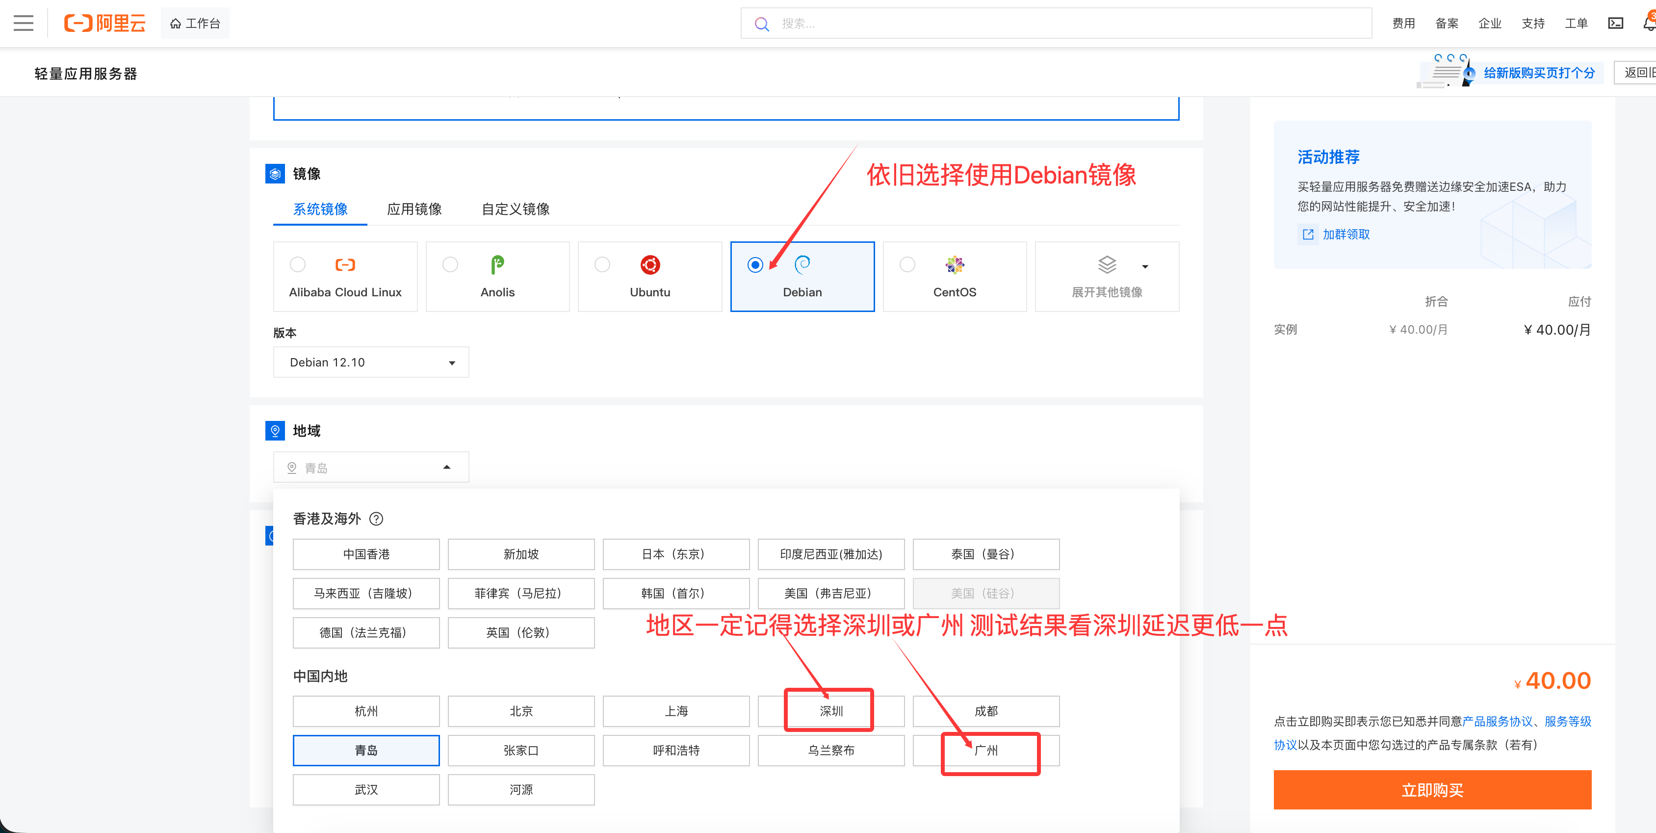
Task: Switch to the 自定义镜像 tab
Action: (516, 209)
